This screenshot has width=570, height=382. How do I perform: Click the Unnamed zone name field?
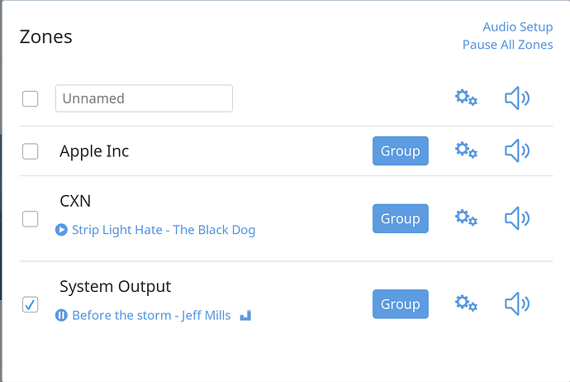144,98
